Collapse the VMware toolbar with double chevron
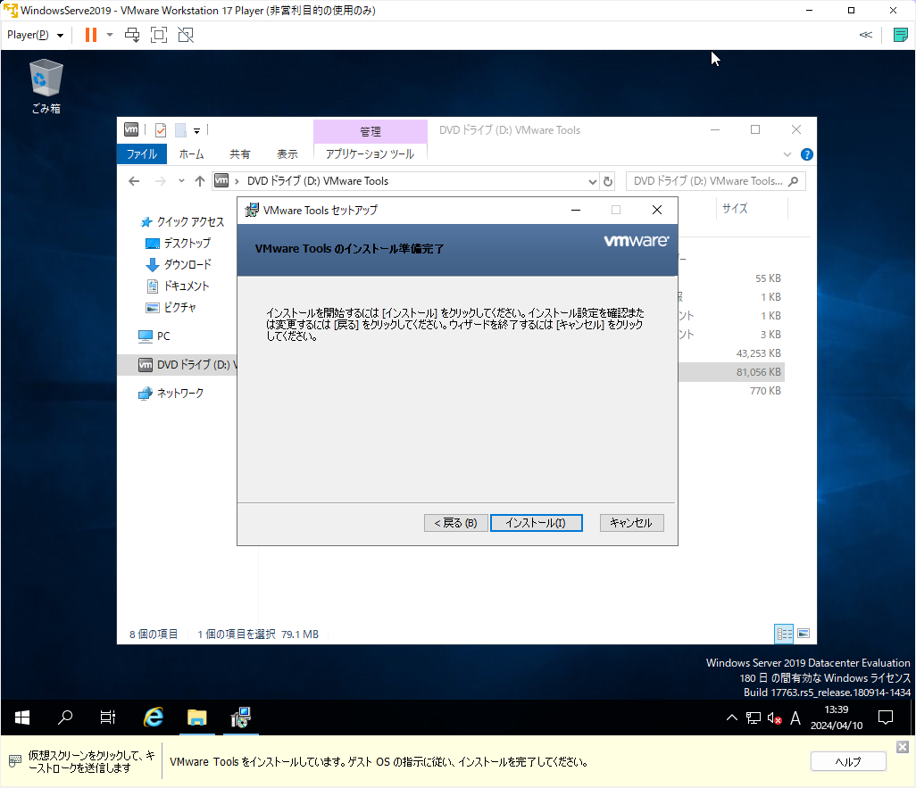 click(x=866, y=35)
